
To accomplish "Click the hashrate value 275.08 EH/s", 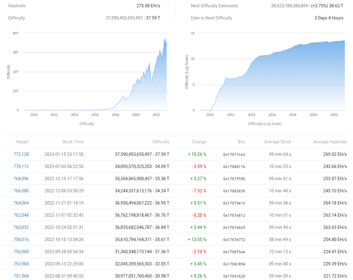I will [148, 5].
